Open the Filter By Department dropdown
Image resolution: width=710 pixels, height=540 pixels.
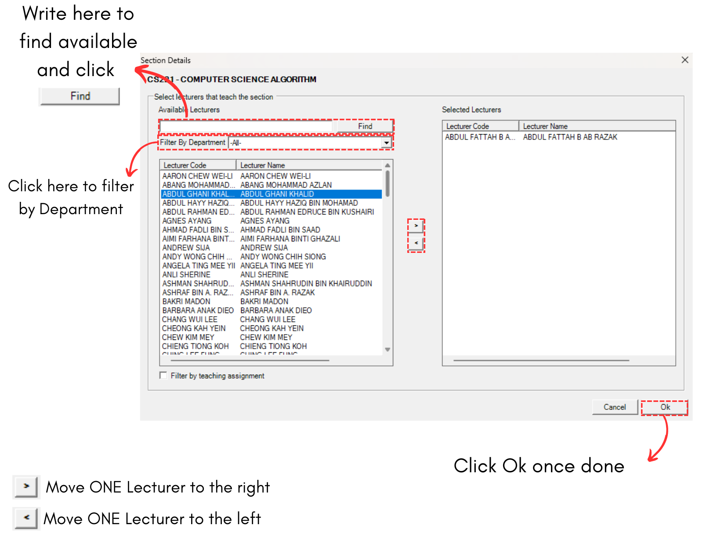pyautogui.click(x=386, y=143)
